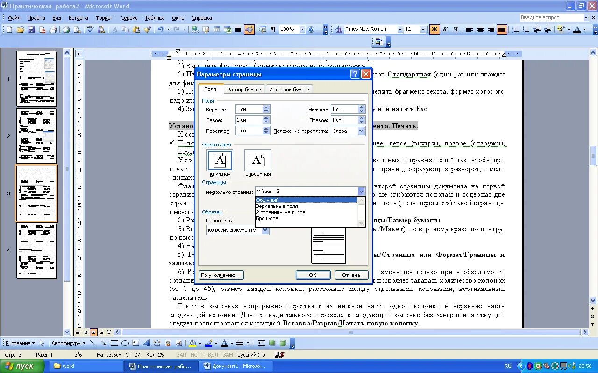Viewport: 598px width, 373px height.
Task: Select the Rectangle drawing tool
Action: click(114, 343)
